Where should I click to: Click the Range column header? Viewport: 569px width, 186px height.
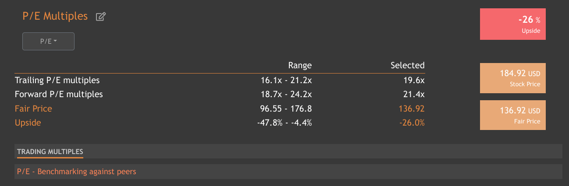(x=300, y=66)
